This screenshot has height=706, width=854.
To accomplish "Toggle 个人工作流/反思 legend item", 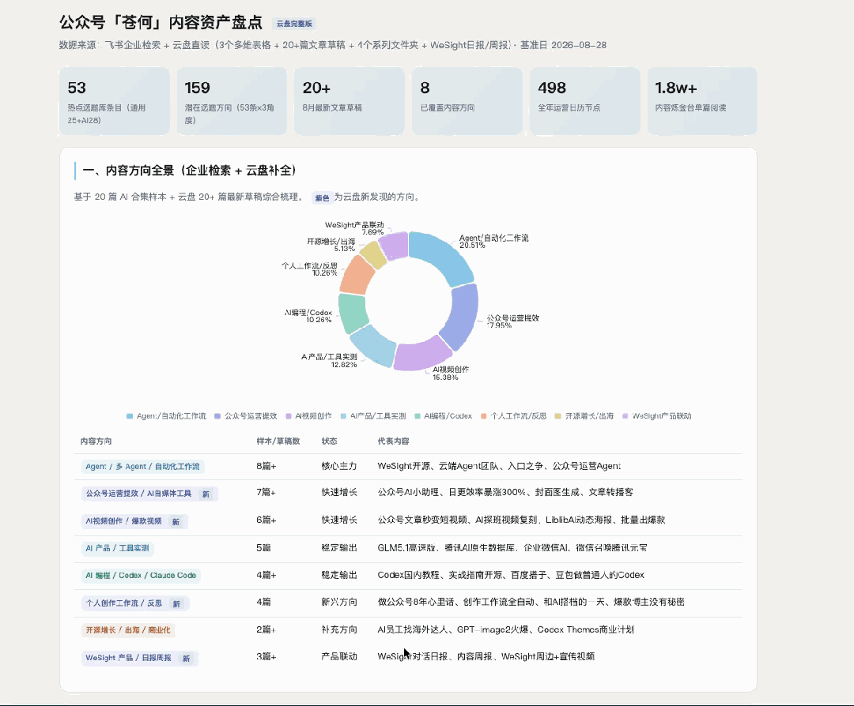I will point(514,416).
